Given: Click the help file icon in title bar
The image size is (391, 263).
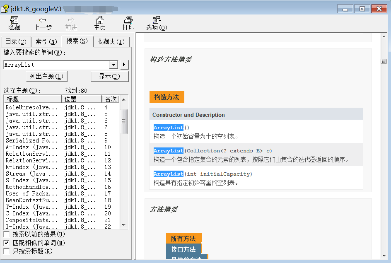Looking at the screenshot, I should tap(5, 9).
